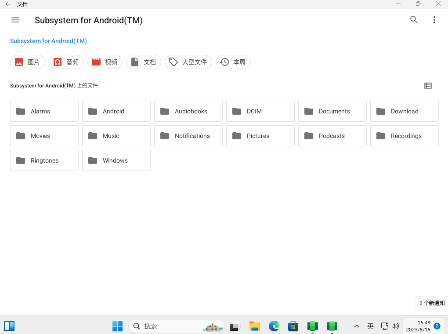This screenshot has height=334, width=448.
Task: Open the three-dot more options menu
Action: (x=434, y=20)
